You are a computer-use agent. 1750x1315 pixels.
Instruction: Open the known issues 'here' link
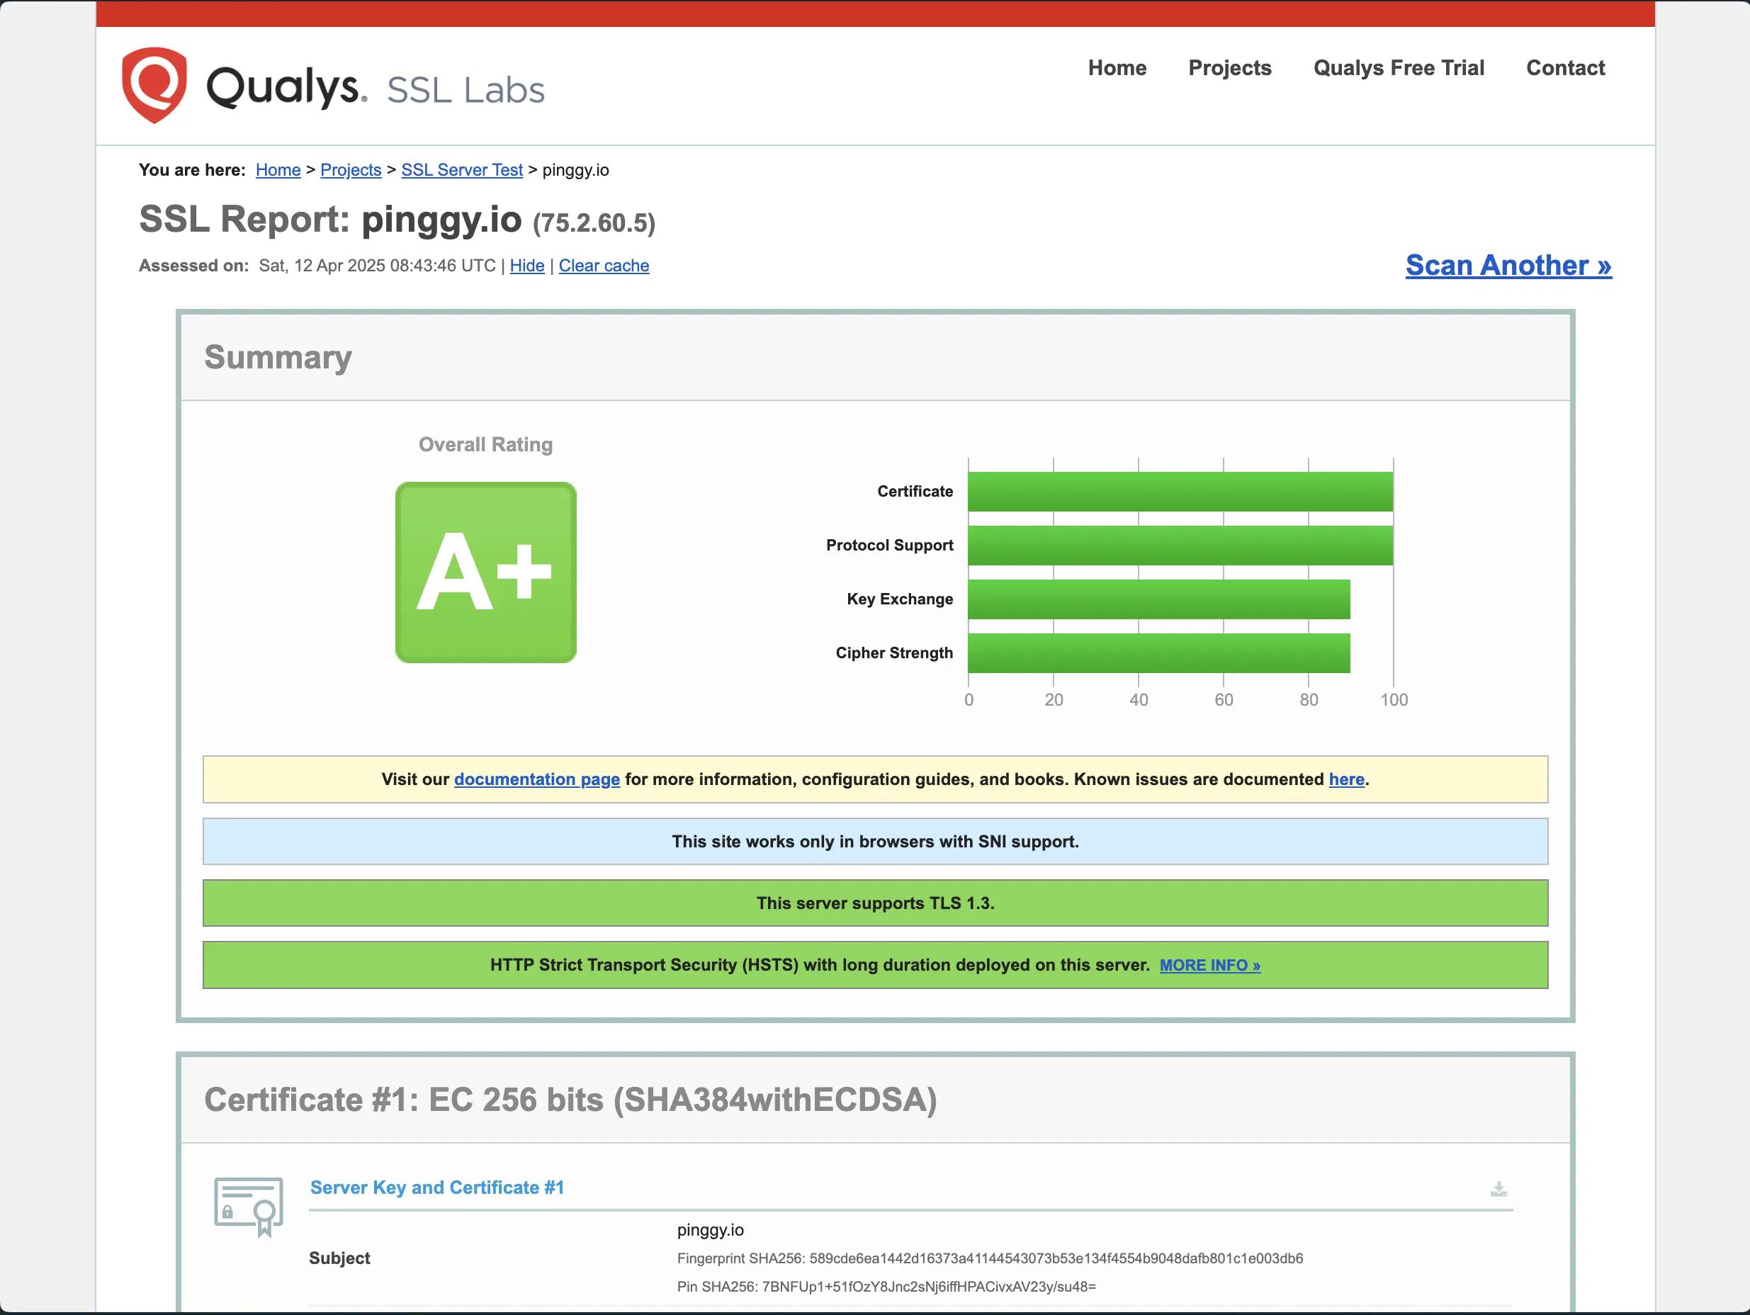pos(1347,779)
